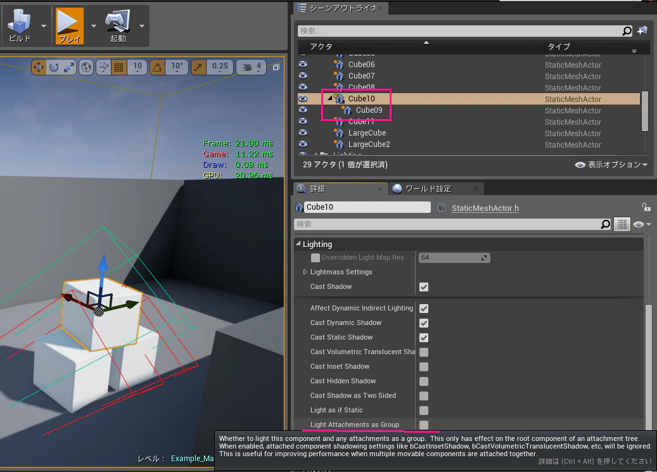Image resolution: width=657 pixels, height=472 pixels.
Task: Open the Play options dropdown arrow
Action: (93, 26)
